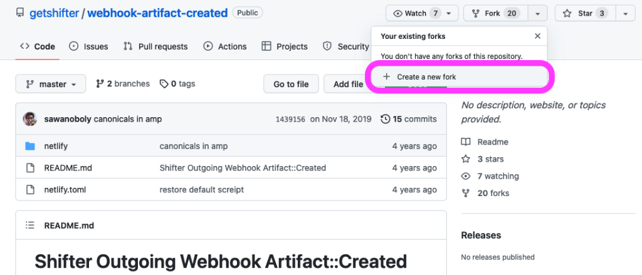Open 'Shifter Outgoing Webhook Artifact::Created' commit message
The image size is (642, 275).
pos(243,168)
